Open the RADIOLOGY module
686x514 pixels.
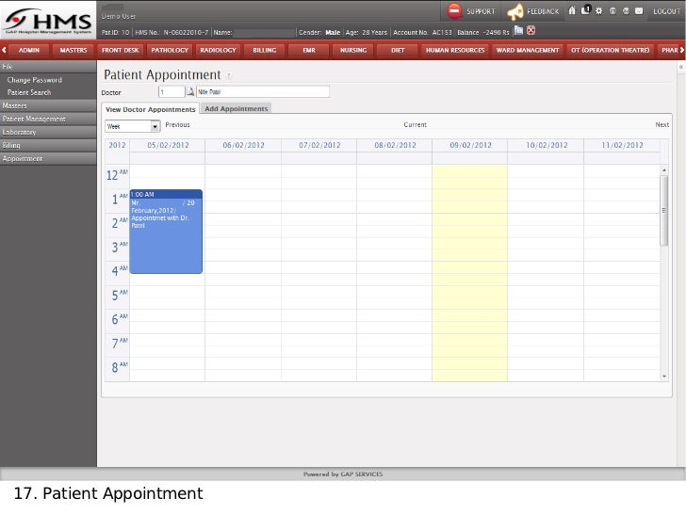click(218, 50)
